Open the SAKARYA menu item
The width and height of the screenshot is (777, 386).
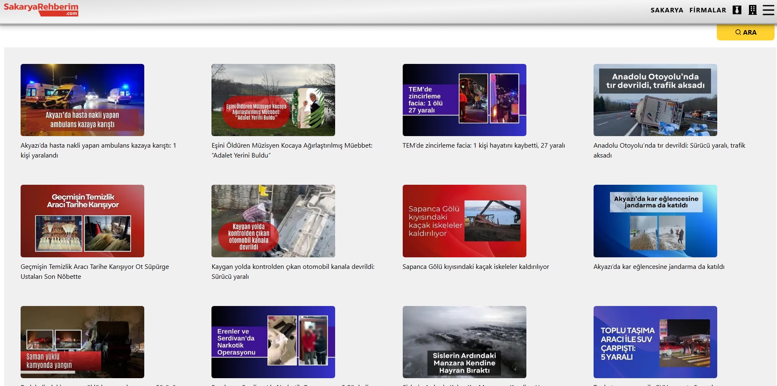[667, 10]
